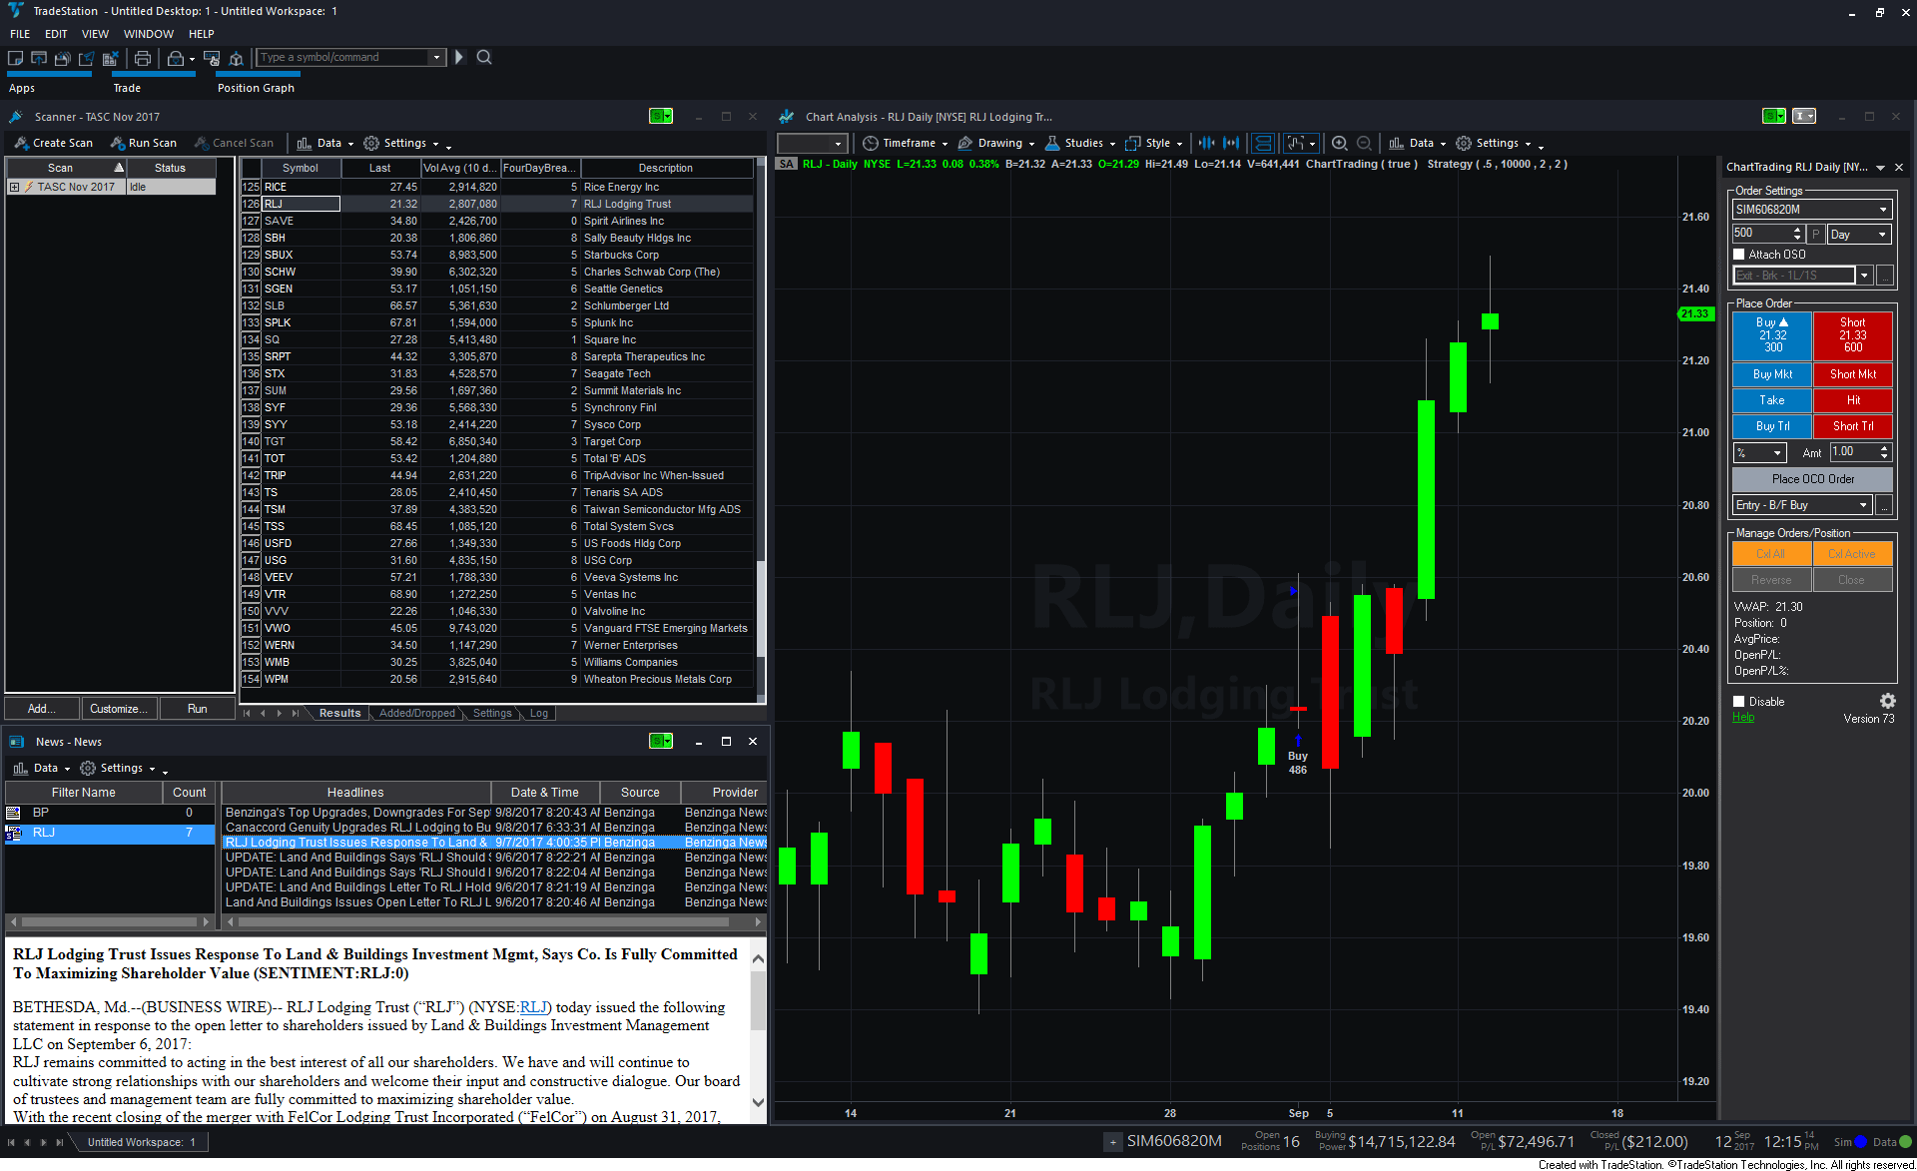Click the order quantity field showing 500
The height and width of the screenshot is (1171, 1917).
pyautogui.click(x=1762, y=234)
